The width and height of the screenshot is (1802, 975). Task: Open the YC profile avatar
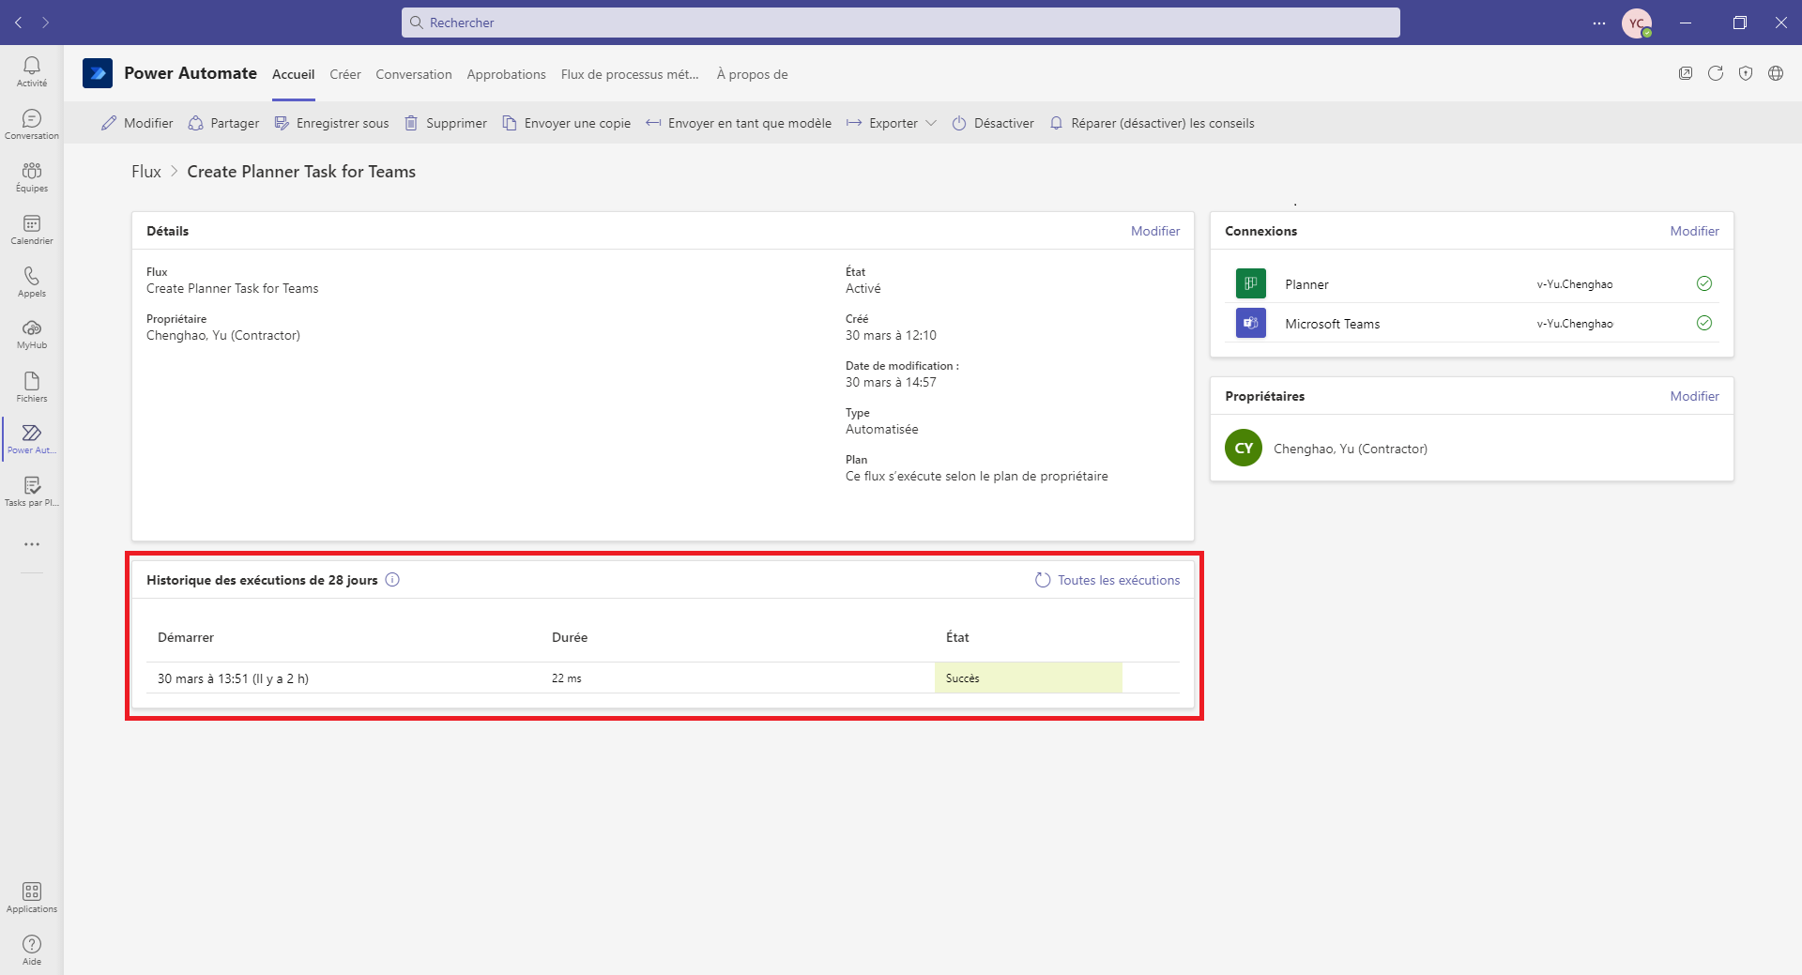click(x=1637, y=23)
